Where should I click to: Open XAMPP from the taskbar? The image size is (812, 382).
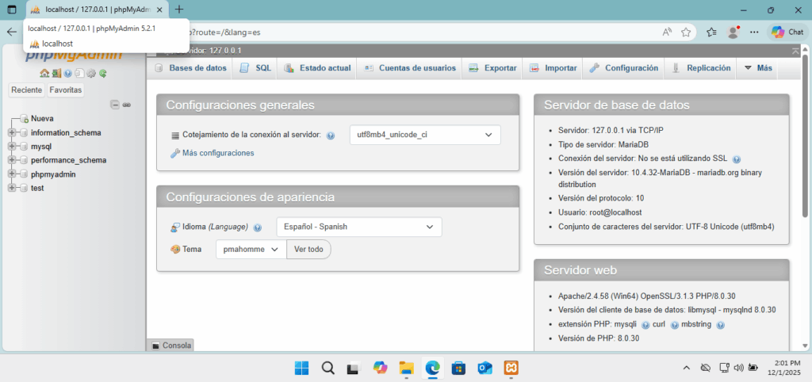511,368
